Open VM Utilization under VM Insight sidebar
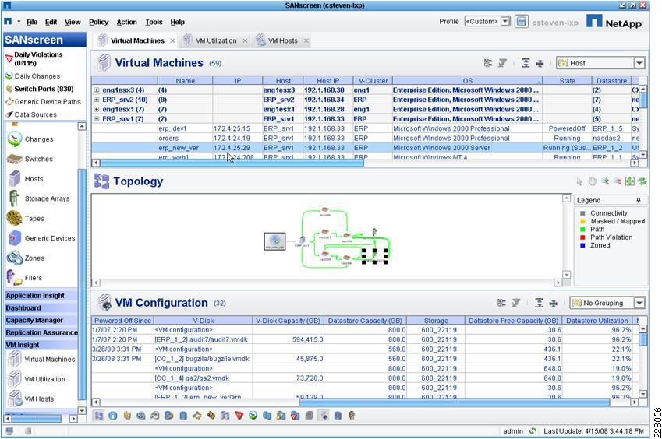Image resolution: width=662 pixels, height=439 pixels. (37, 379)
